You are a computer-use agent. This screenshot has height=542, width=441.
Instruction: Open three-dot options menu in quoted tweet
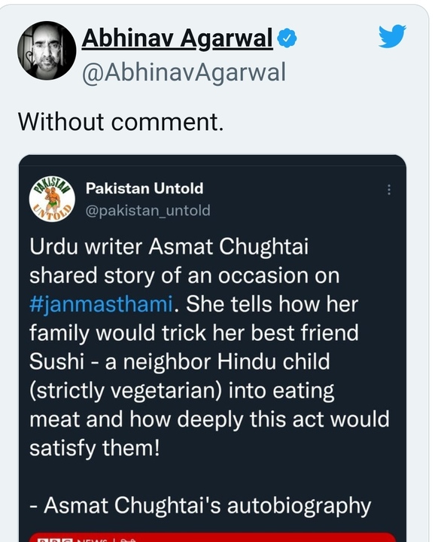(x=389, y=190)
